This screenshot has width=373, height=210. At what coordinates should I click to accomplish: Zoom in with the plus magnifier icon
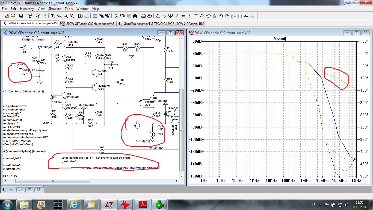[53, 16]
